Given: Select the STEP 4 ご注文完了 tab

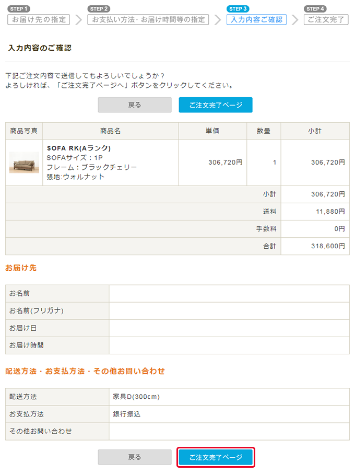Looking at the screenshot, I should tap(326, 19).
